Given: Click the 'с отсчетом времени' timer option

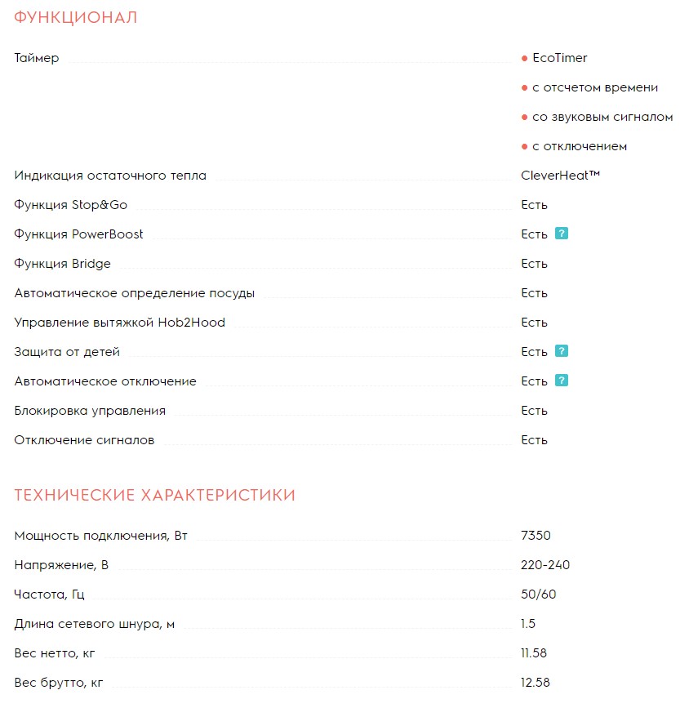Looking at the screenshot, I should click(x=594, y=87).
